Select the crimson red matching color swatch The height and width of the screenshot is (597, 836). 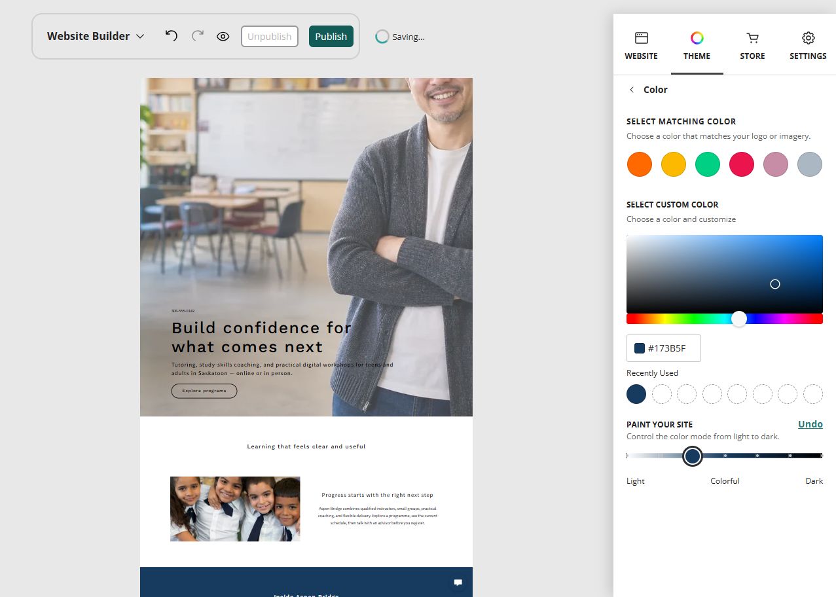742,164
